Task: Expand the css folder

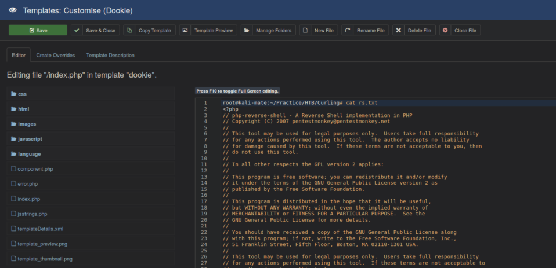Action: (x=22, y=94)
